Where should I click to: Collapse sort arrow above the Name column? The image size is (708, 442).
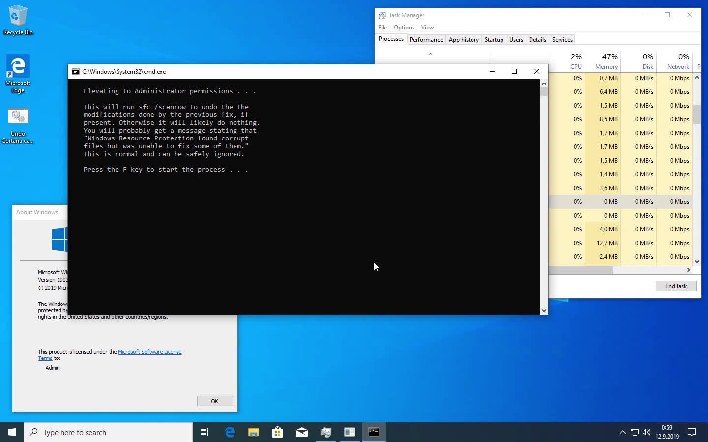pos(430,54)
